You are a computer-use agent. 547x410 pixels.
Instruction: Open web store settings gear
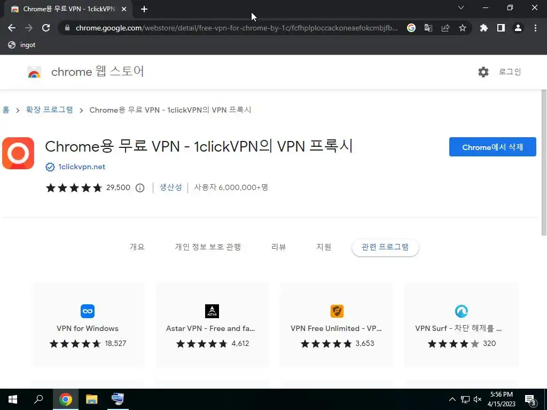(x=483, y=72)
